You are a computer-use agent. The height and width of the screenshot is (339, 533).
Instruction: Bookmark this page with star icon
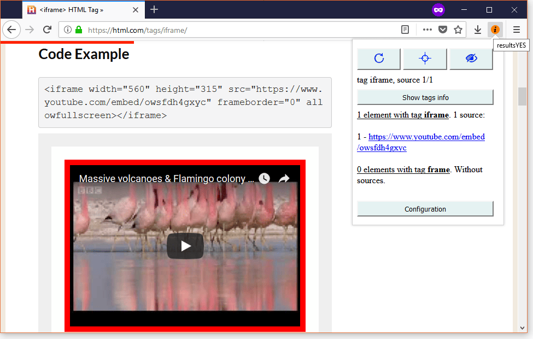click(x=458, y=30)
